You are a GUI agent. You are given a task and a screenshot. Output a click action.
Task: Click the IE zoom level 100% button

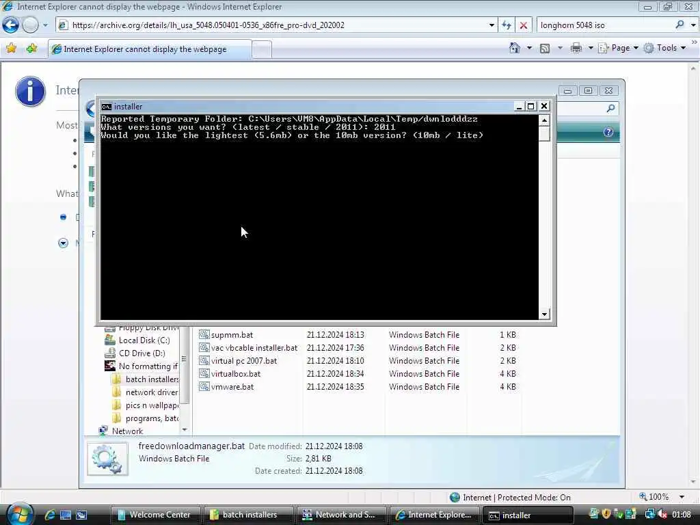(654, 497)
